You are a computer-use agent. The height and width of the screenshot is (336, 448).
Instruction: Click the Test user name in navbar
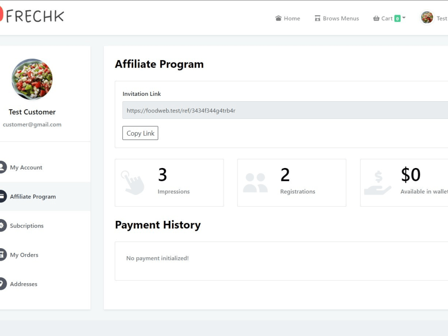(442, 18)
